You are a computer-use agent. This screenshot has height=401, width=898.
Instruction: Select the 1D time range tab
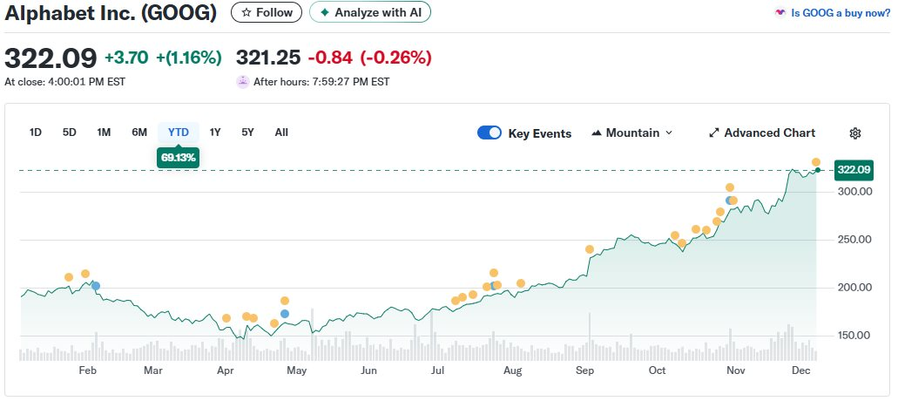click(36, 133)
